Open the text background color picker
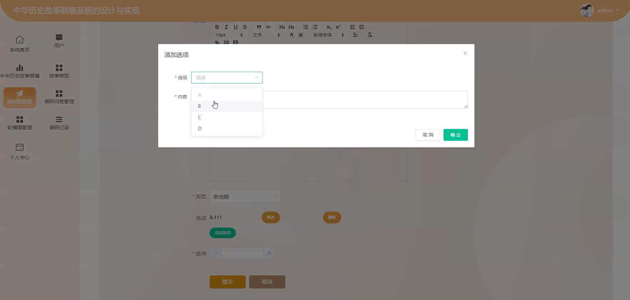Viewport: 630px width, 300px height. [x=301, y=35]
